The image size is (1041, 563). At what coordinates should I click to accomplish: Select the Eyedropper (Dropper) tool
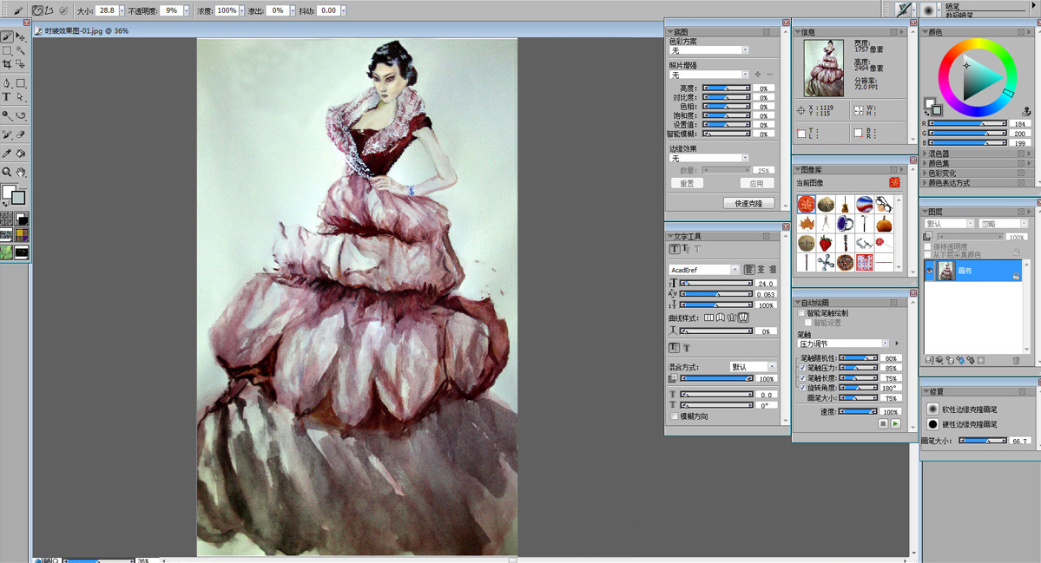pos(7,154)
